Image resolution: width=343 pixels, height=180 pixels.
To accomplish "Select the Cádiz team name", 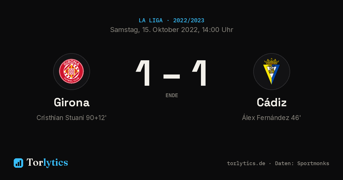I will 272,102.
